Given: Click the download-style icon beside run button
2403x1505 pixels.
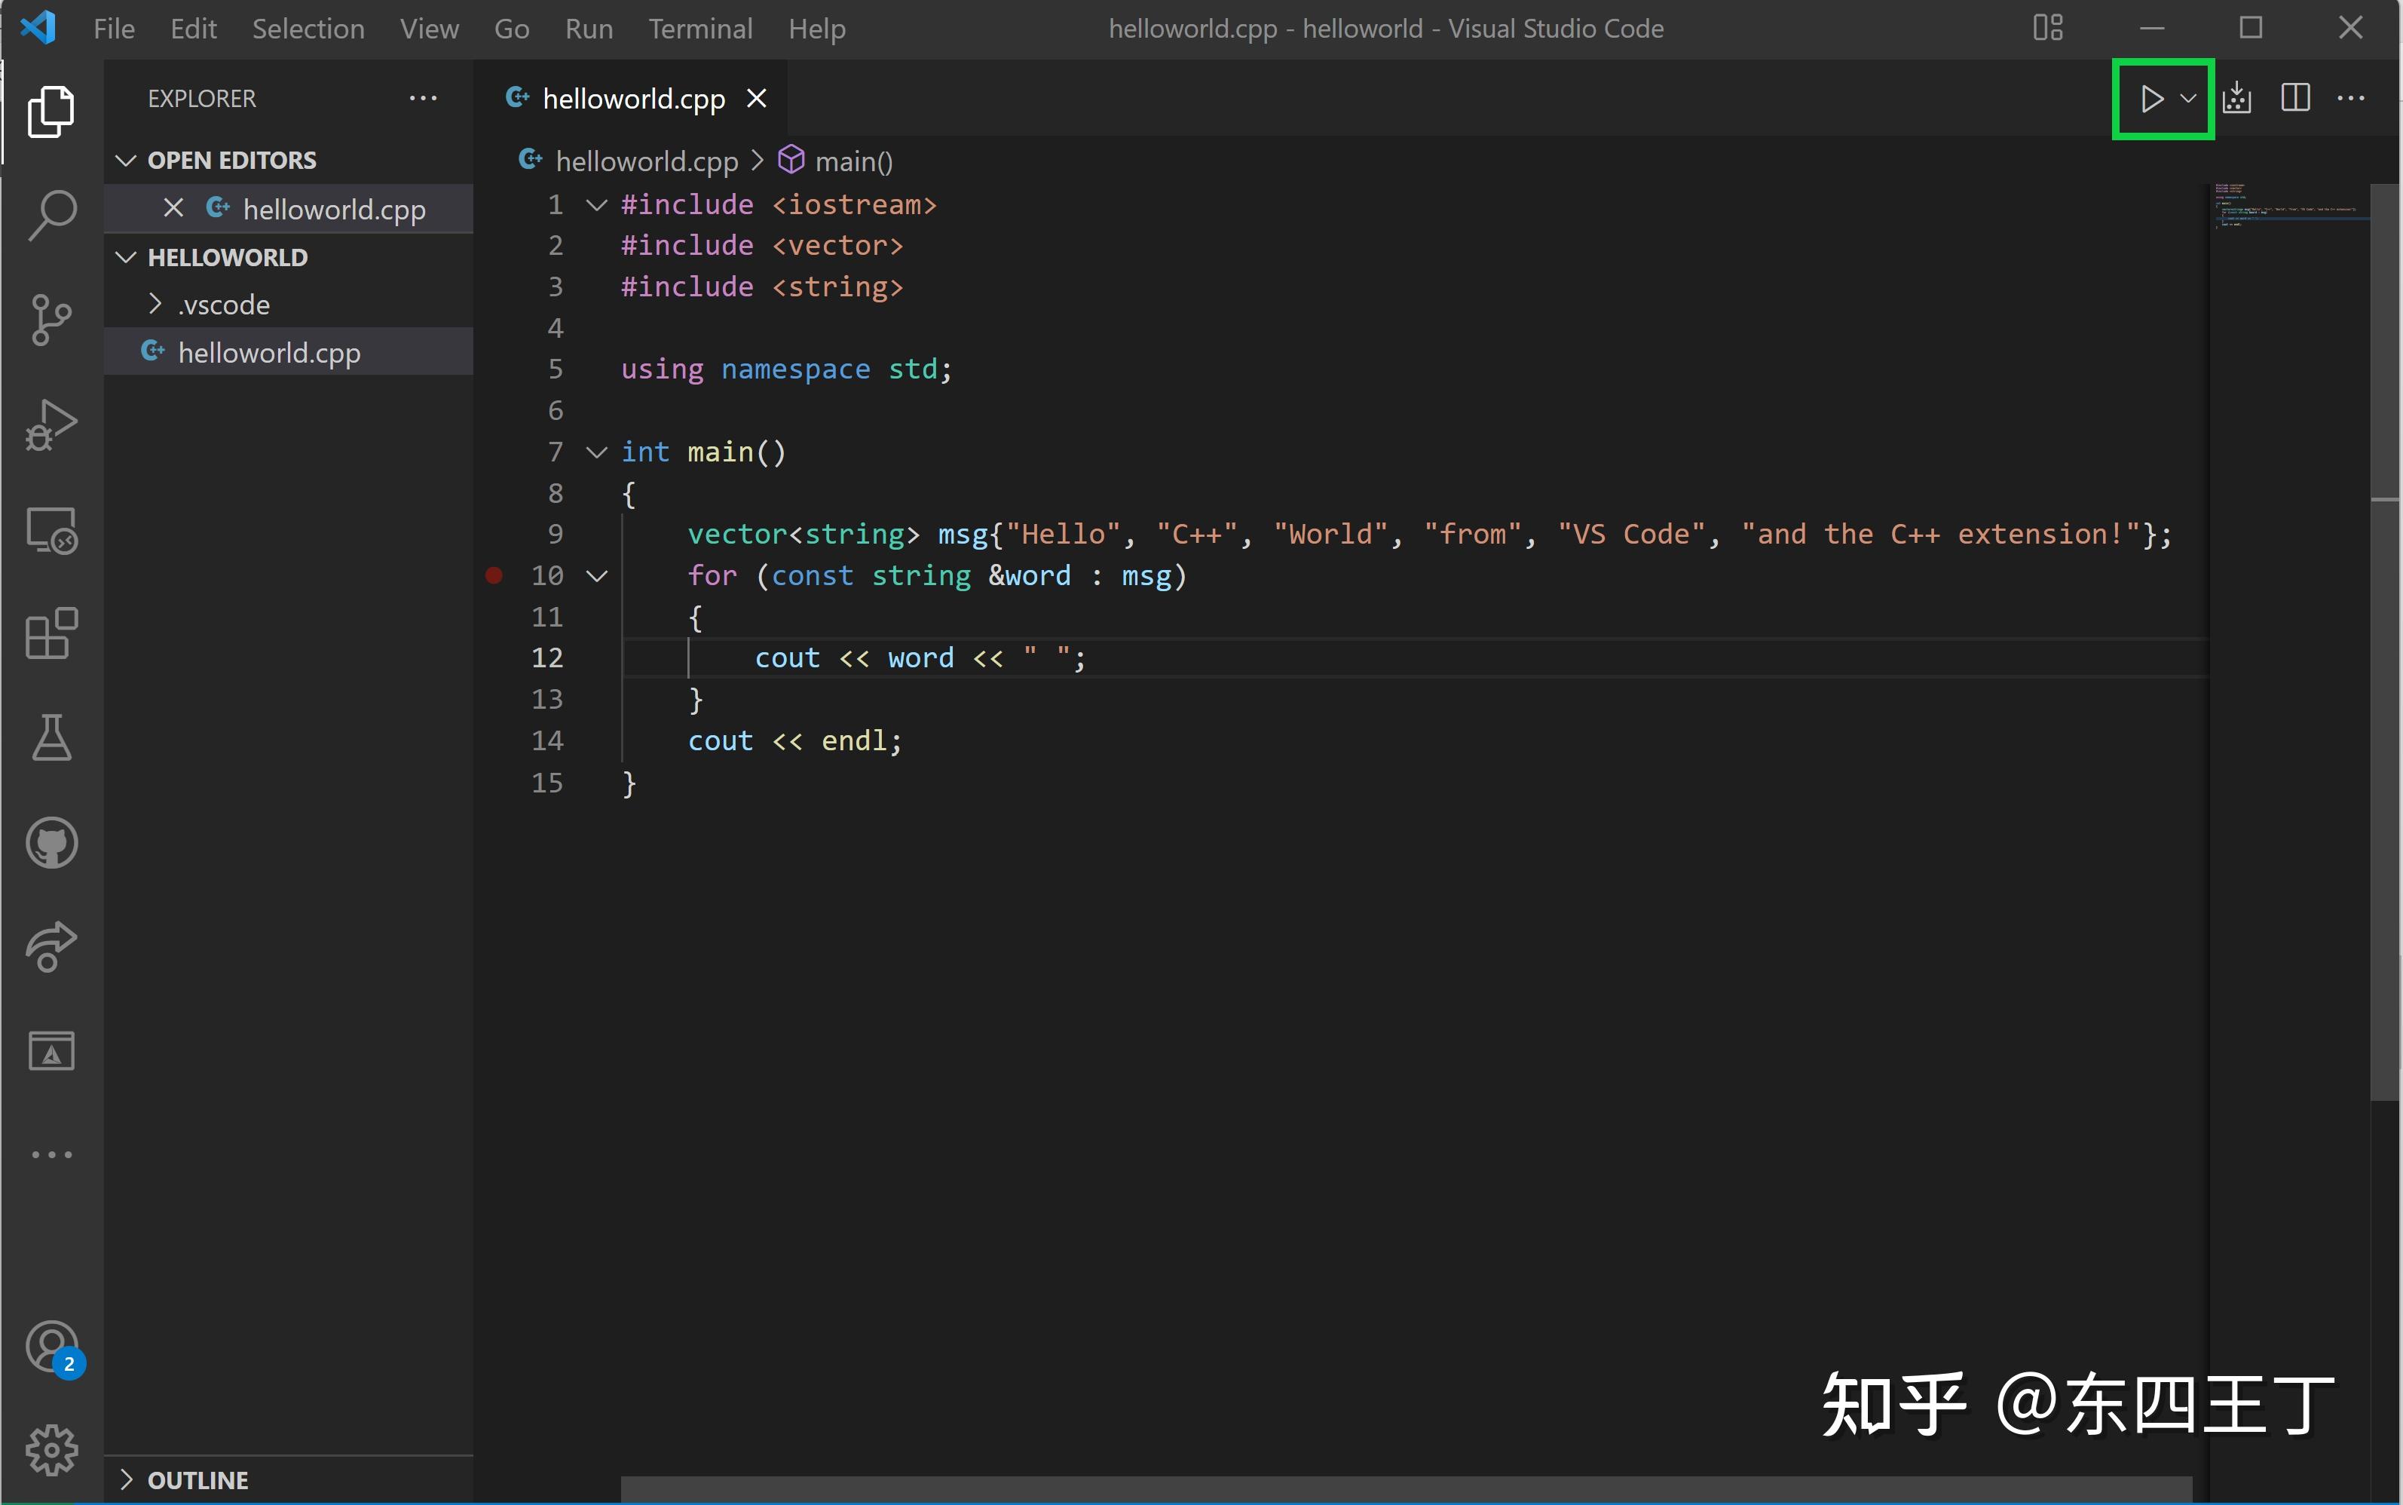Looking at the screenshot, I should [2237, 99].
